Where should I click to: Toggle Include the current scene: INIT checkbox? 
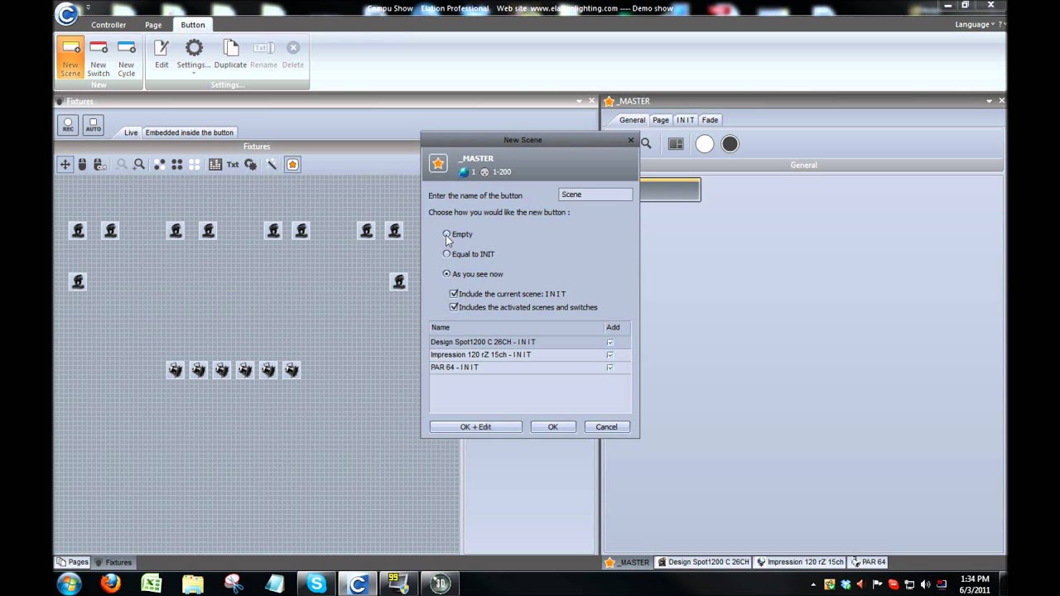[454, 294]
